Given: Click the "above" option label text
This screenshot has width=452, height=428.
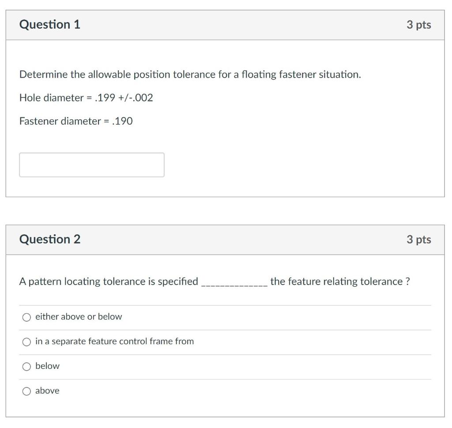Looking at the screenshot, I should click(x=47, y=390).
